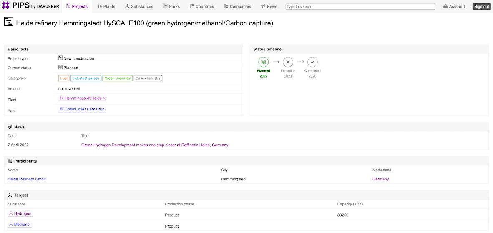493x233 pixels.
Task: Click the 7 April 2022 date
Action: pyautogui.click(x=18, y=145)
